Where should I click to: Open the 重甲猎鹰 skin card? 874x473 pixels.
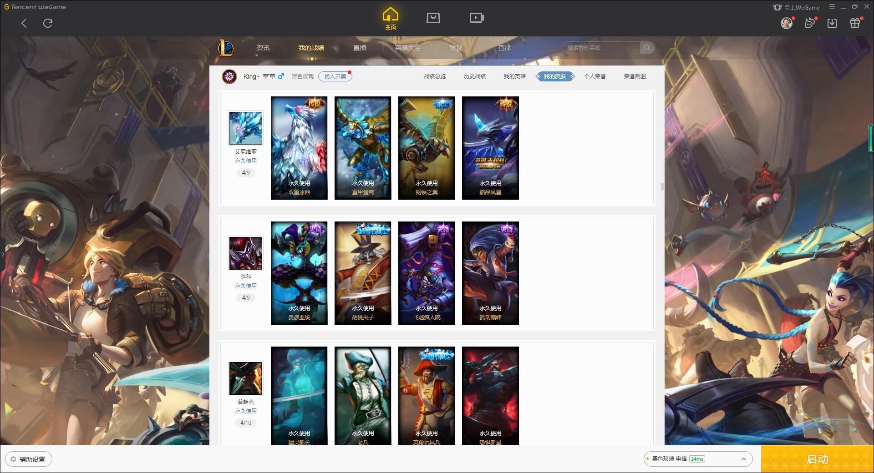[363, 148]
